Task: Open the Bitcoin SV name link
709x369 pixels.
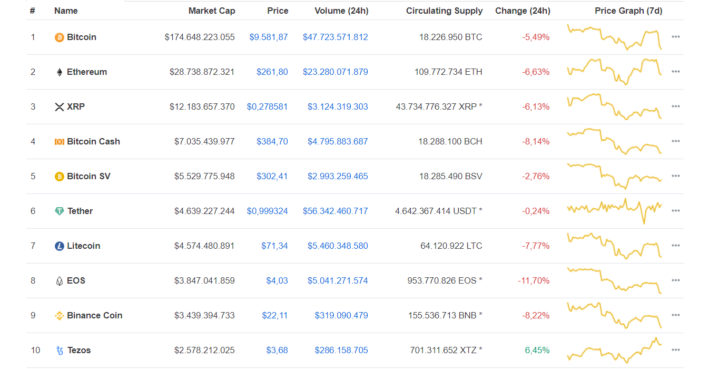Action: (88, 176)
